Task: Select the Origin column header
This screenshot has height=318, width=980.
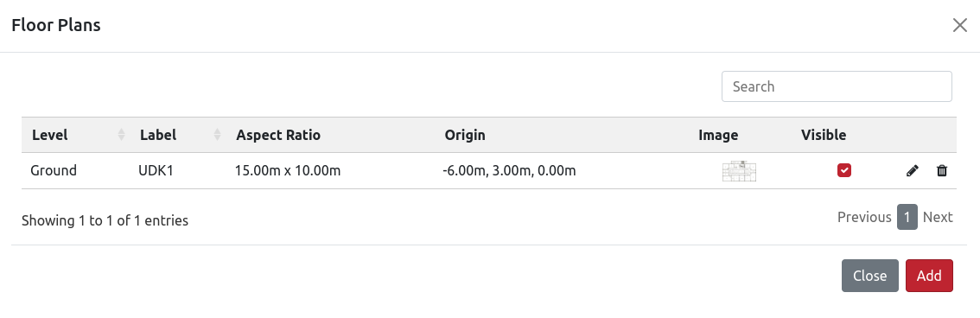Action: point(464,135)
